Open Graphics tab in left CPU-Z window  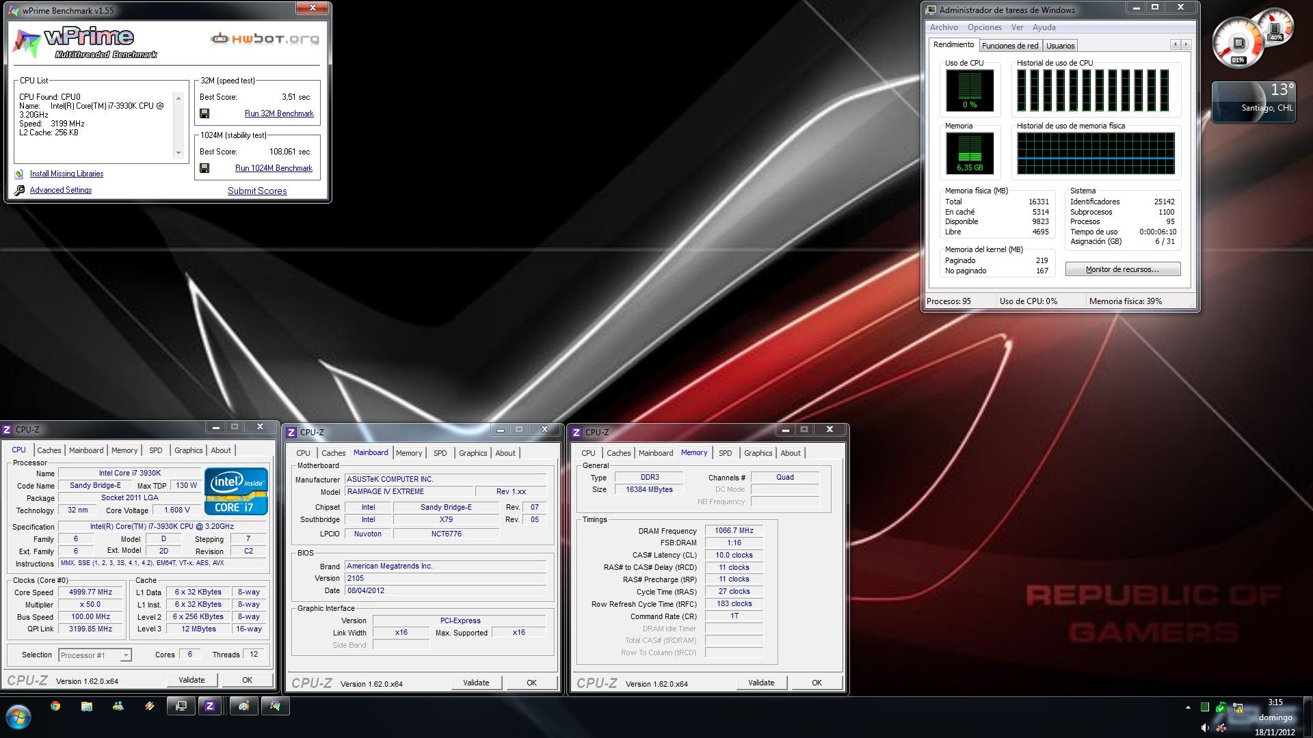click(x=188, y=450)
